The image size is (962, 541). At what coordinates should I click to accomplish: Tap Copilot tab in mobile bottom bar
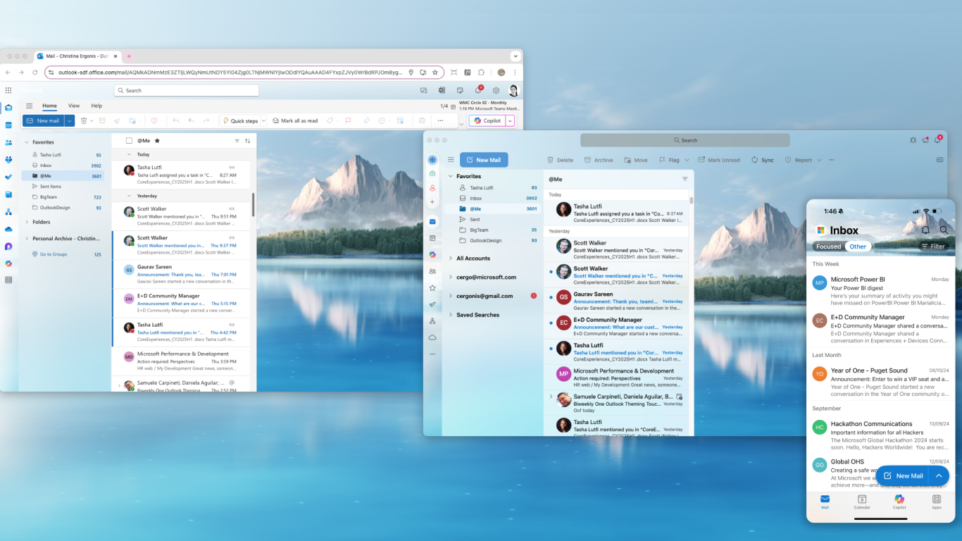(x=899, y=502)
